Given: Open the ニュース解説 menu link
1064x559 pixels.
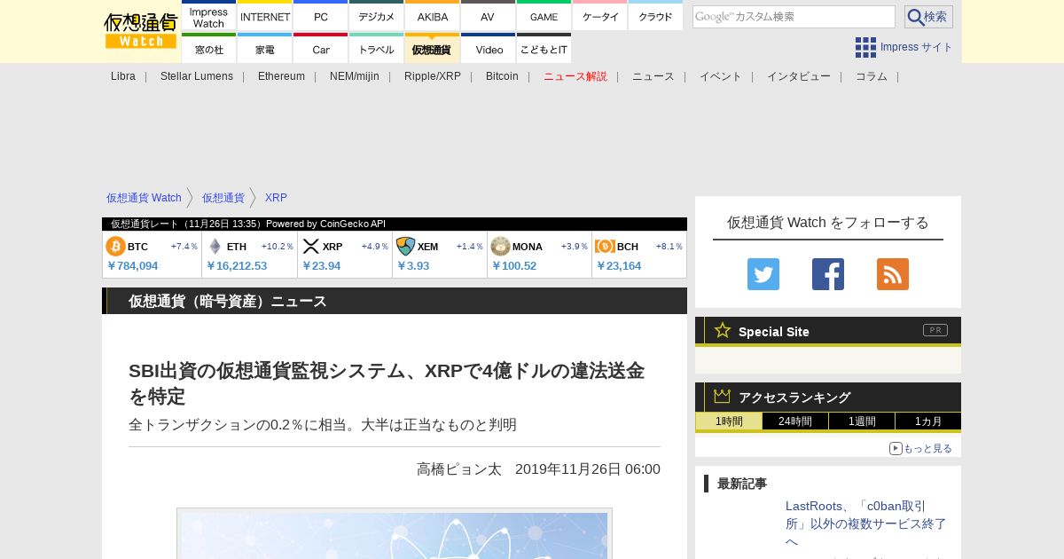Looking at the screenshot, I should point(575,76).
